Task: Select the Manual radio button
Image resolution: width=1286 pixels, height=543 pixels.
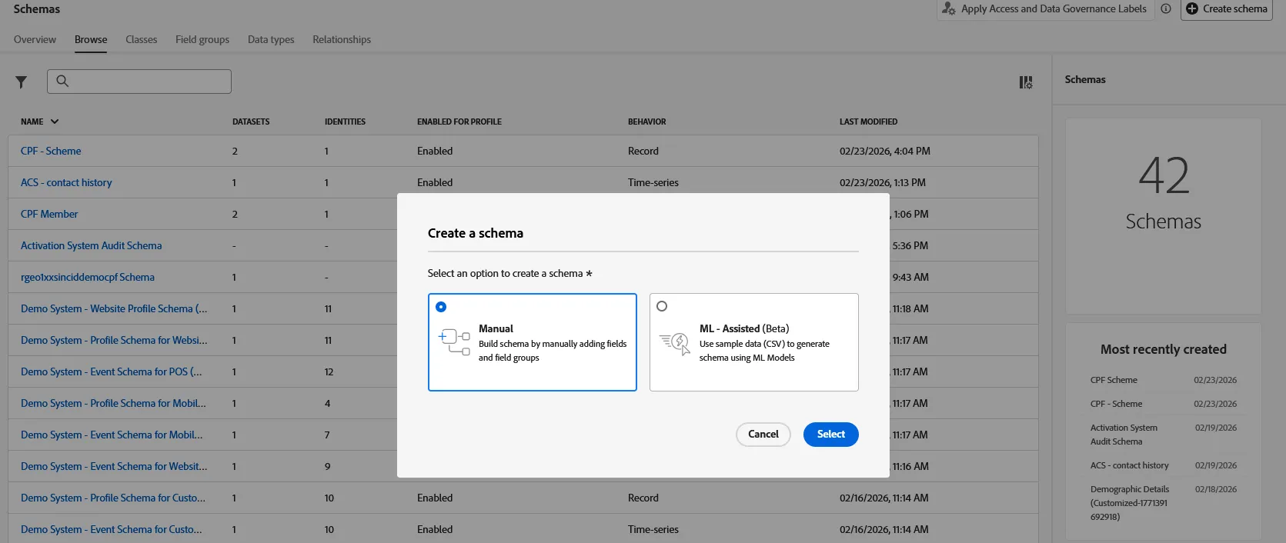Action: [x=441, y=307]
